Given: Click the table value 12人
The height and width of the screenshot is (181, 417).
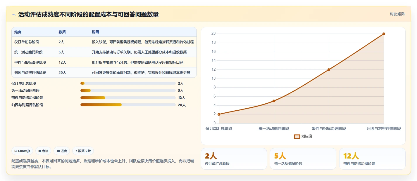Looking at the screenshot, I should (x=62, y=62).
